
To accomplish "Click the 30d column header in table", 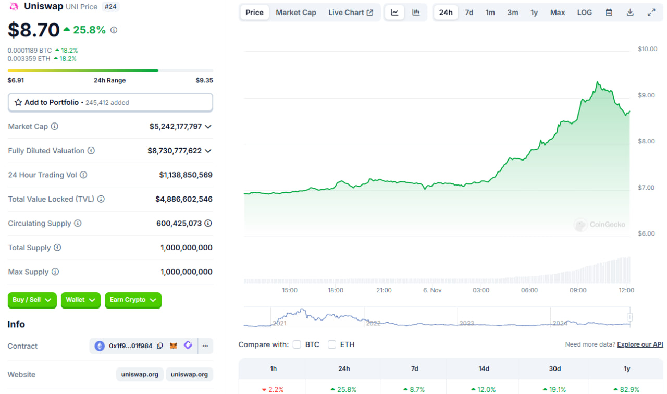I will point(555,368).
